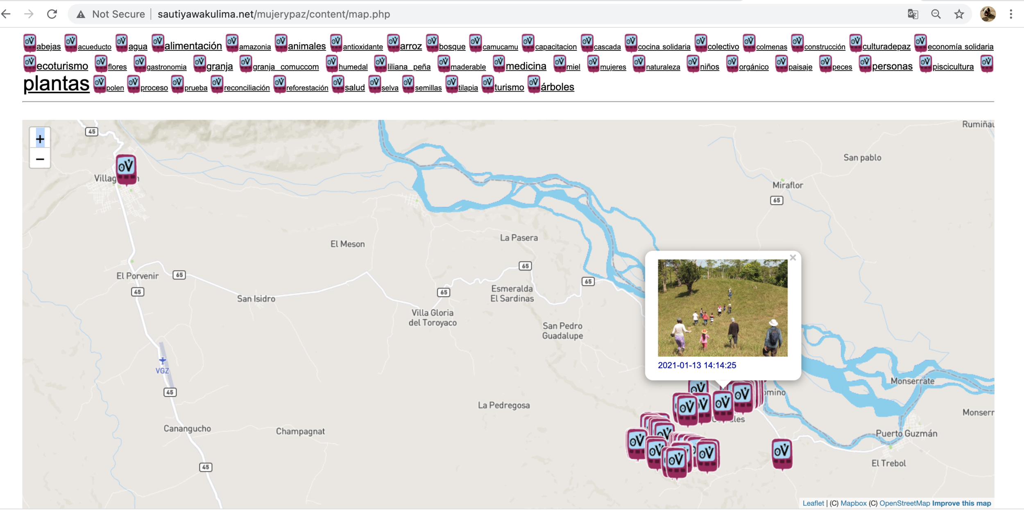Open the map popup thumbnail image
Image resolution: width=1024 pixels, height=510 pixels.
[x=723, y=307]
